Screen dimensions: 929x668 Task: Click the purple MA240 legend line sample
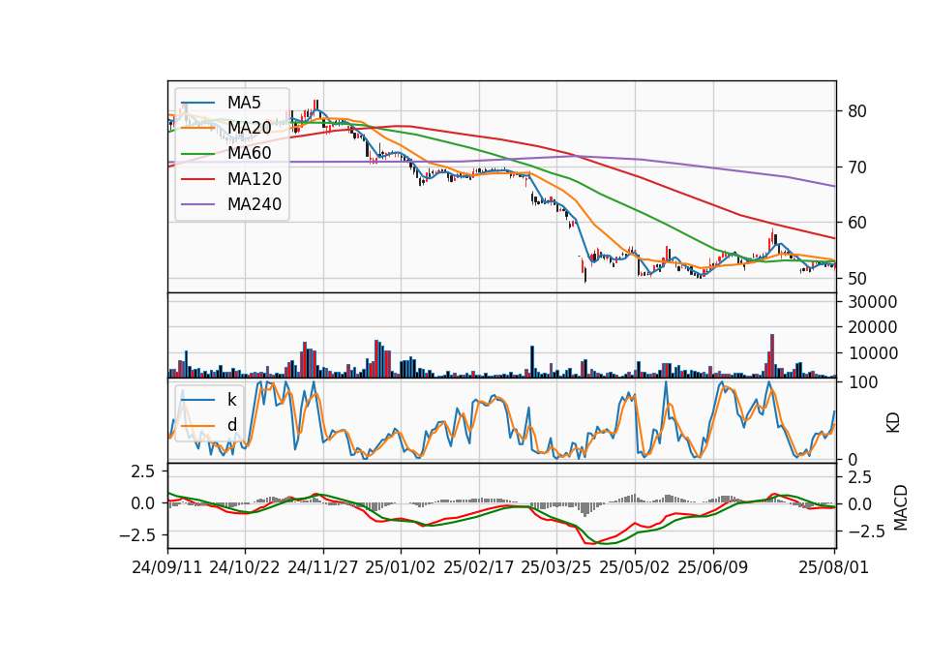pos(197,204)
